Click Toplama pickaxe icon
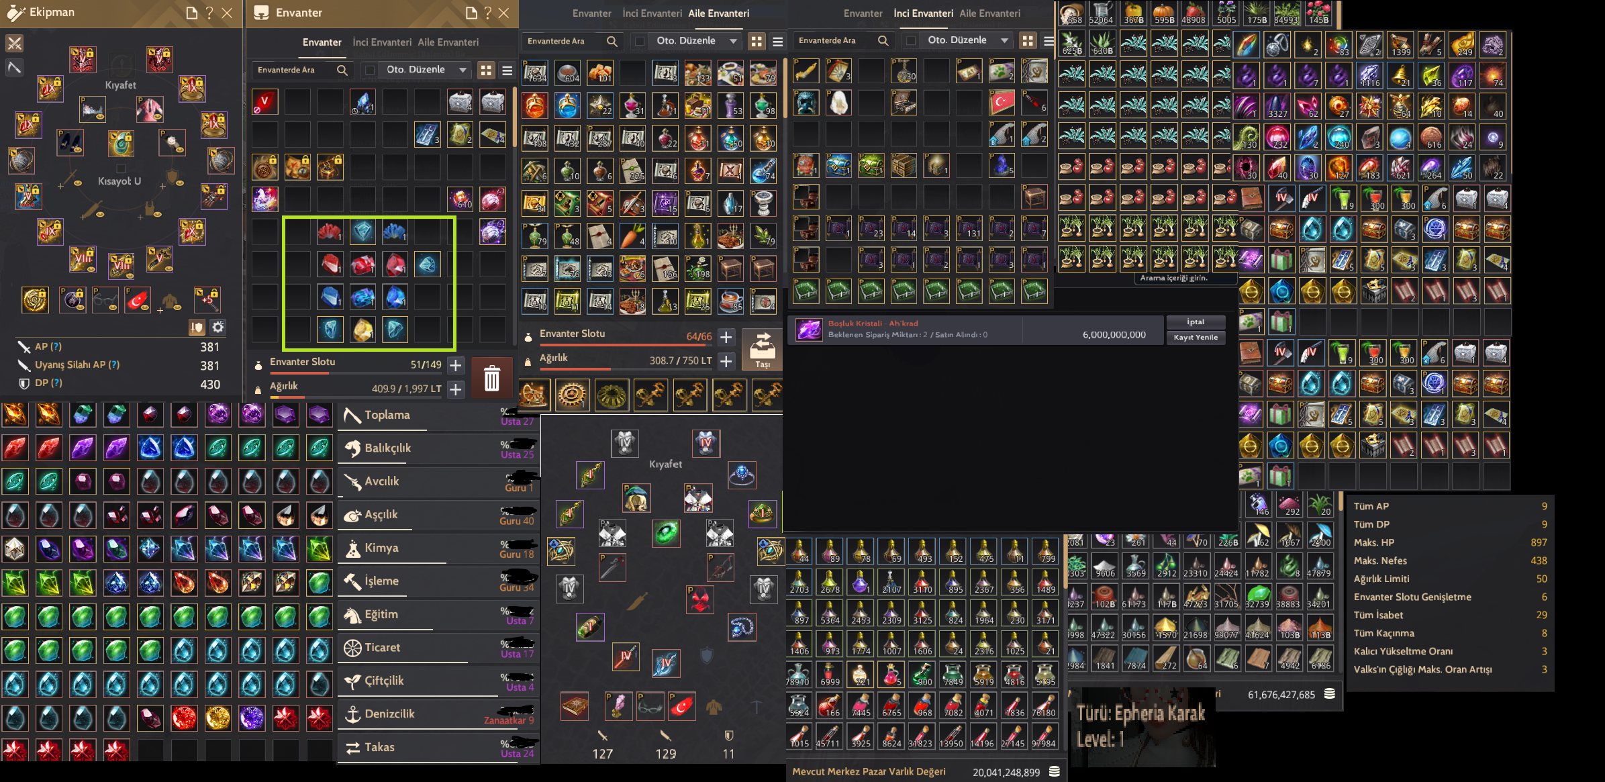This screenshot has width=1605, height=782. (352, 416)
